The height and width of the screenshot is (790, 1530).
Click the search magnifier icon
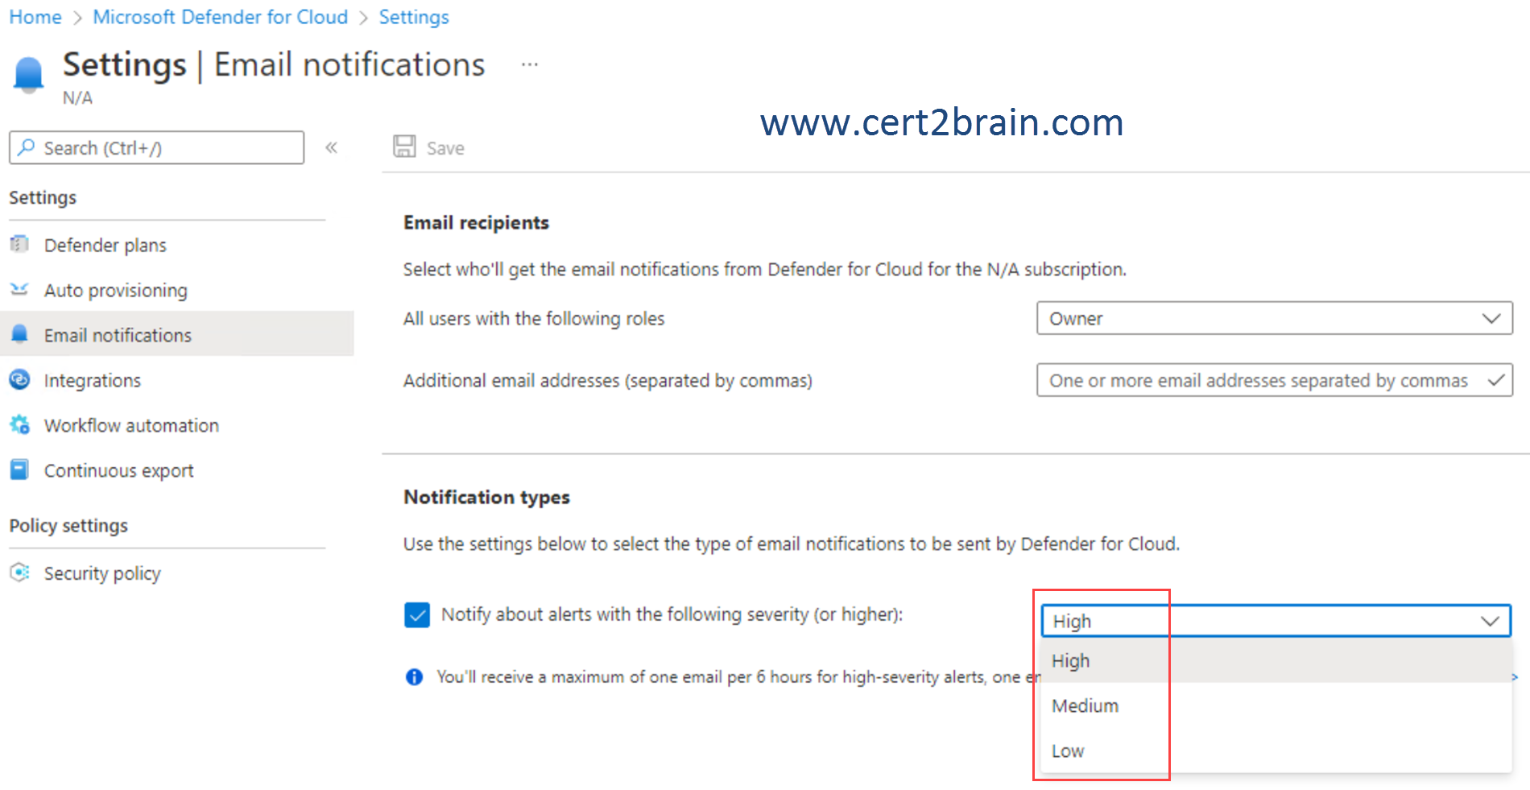[27, 147]
